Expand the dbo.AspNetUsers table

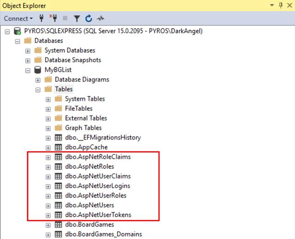[48, 206]
